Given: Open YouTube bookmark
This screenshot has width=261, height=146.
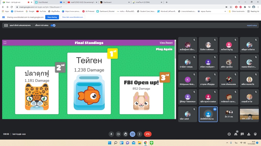Looking at the screenshot, I should point(41,11).
